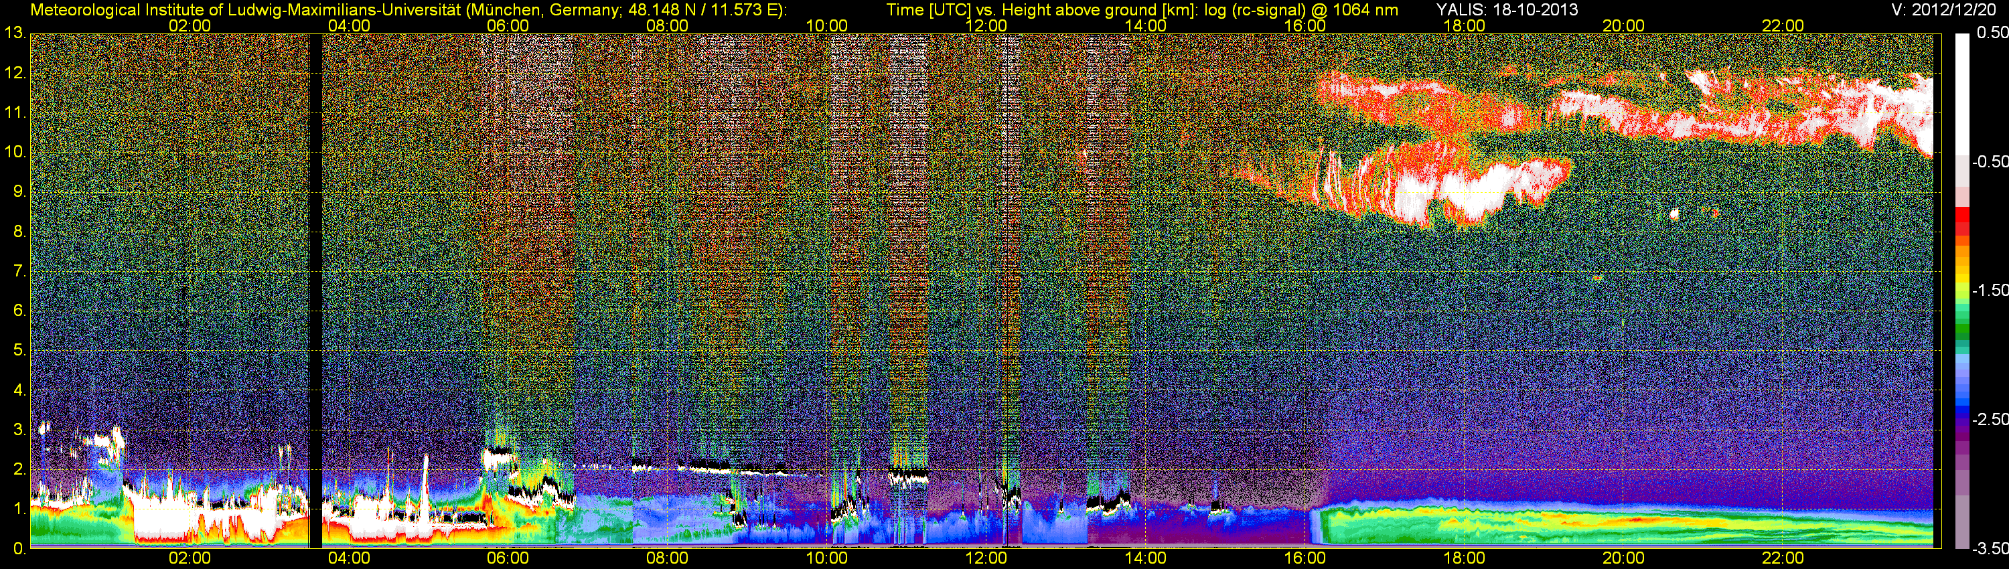2009x569 pixels.
Task: Click the Meteorological Institute Ludwig-Maximilians-Universität title text
Action: [x=408, y=10]
